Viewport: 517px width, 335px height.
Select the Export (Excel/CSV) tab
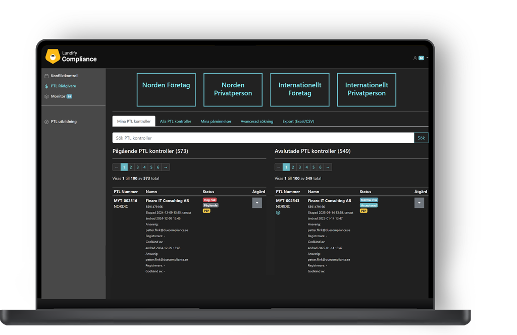pyautogui.click(x=298, y=122)
